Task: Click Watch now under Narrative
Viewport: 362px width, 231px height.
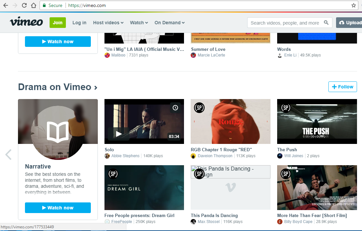Action: pyautogui.click(x=58, y=208)
